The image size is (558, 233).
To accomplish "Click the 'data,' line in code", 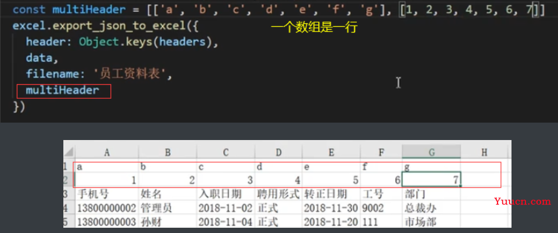I will (42, 58).
